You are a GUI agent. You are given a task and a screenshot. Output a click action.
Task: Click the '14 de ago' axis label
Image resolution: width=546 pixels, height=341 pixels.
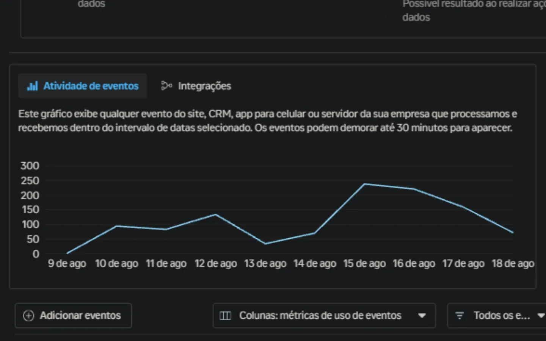point(315,264)
